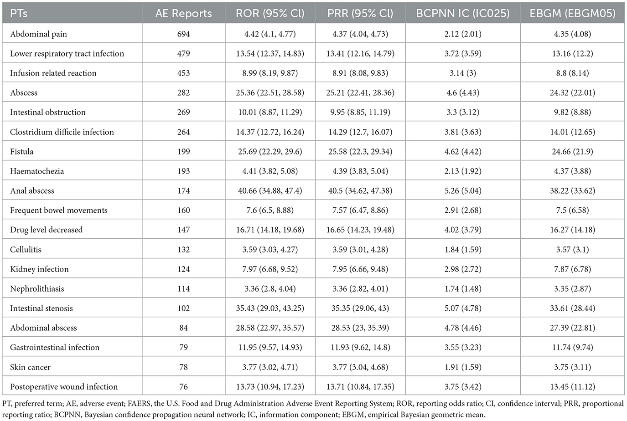Select the PRR (95% CI) header cell

[x=360, y=13]
